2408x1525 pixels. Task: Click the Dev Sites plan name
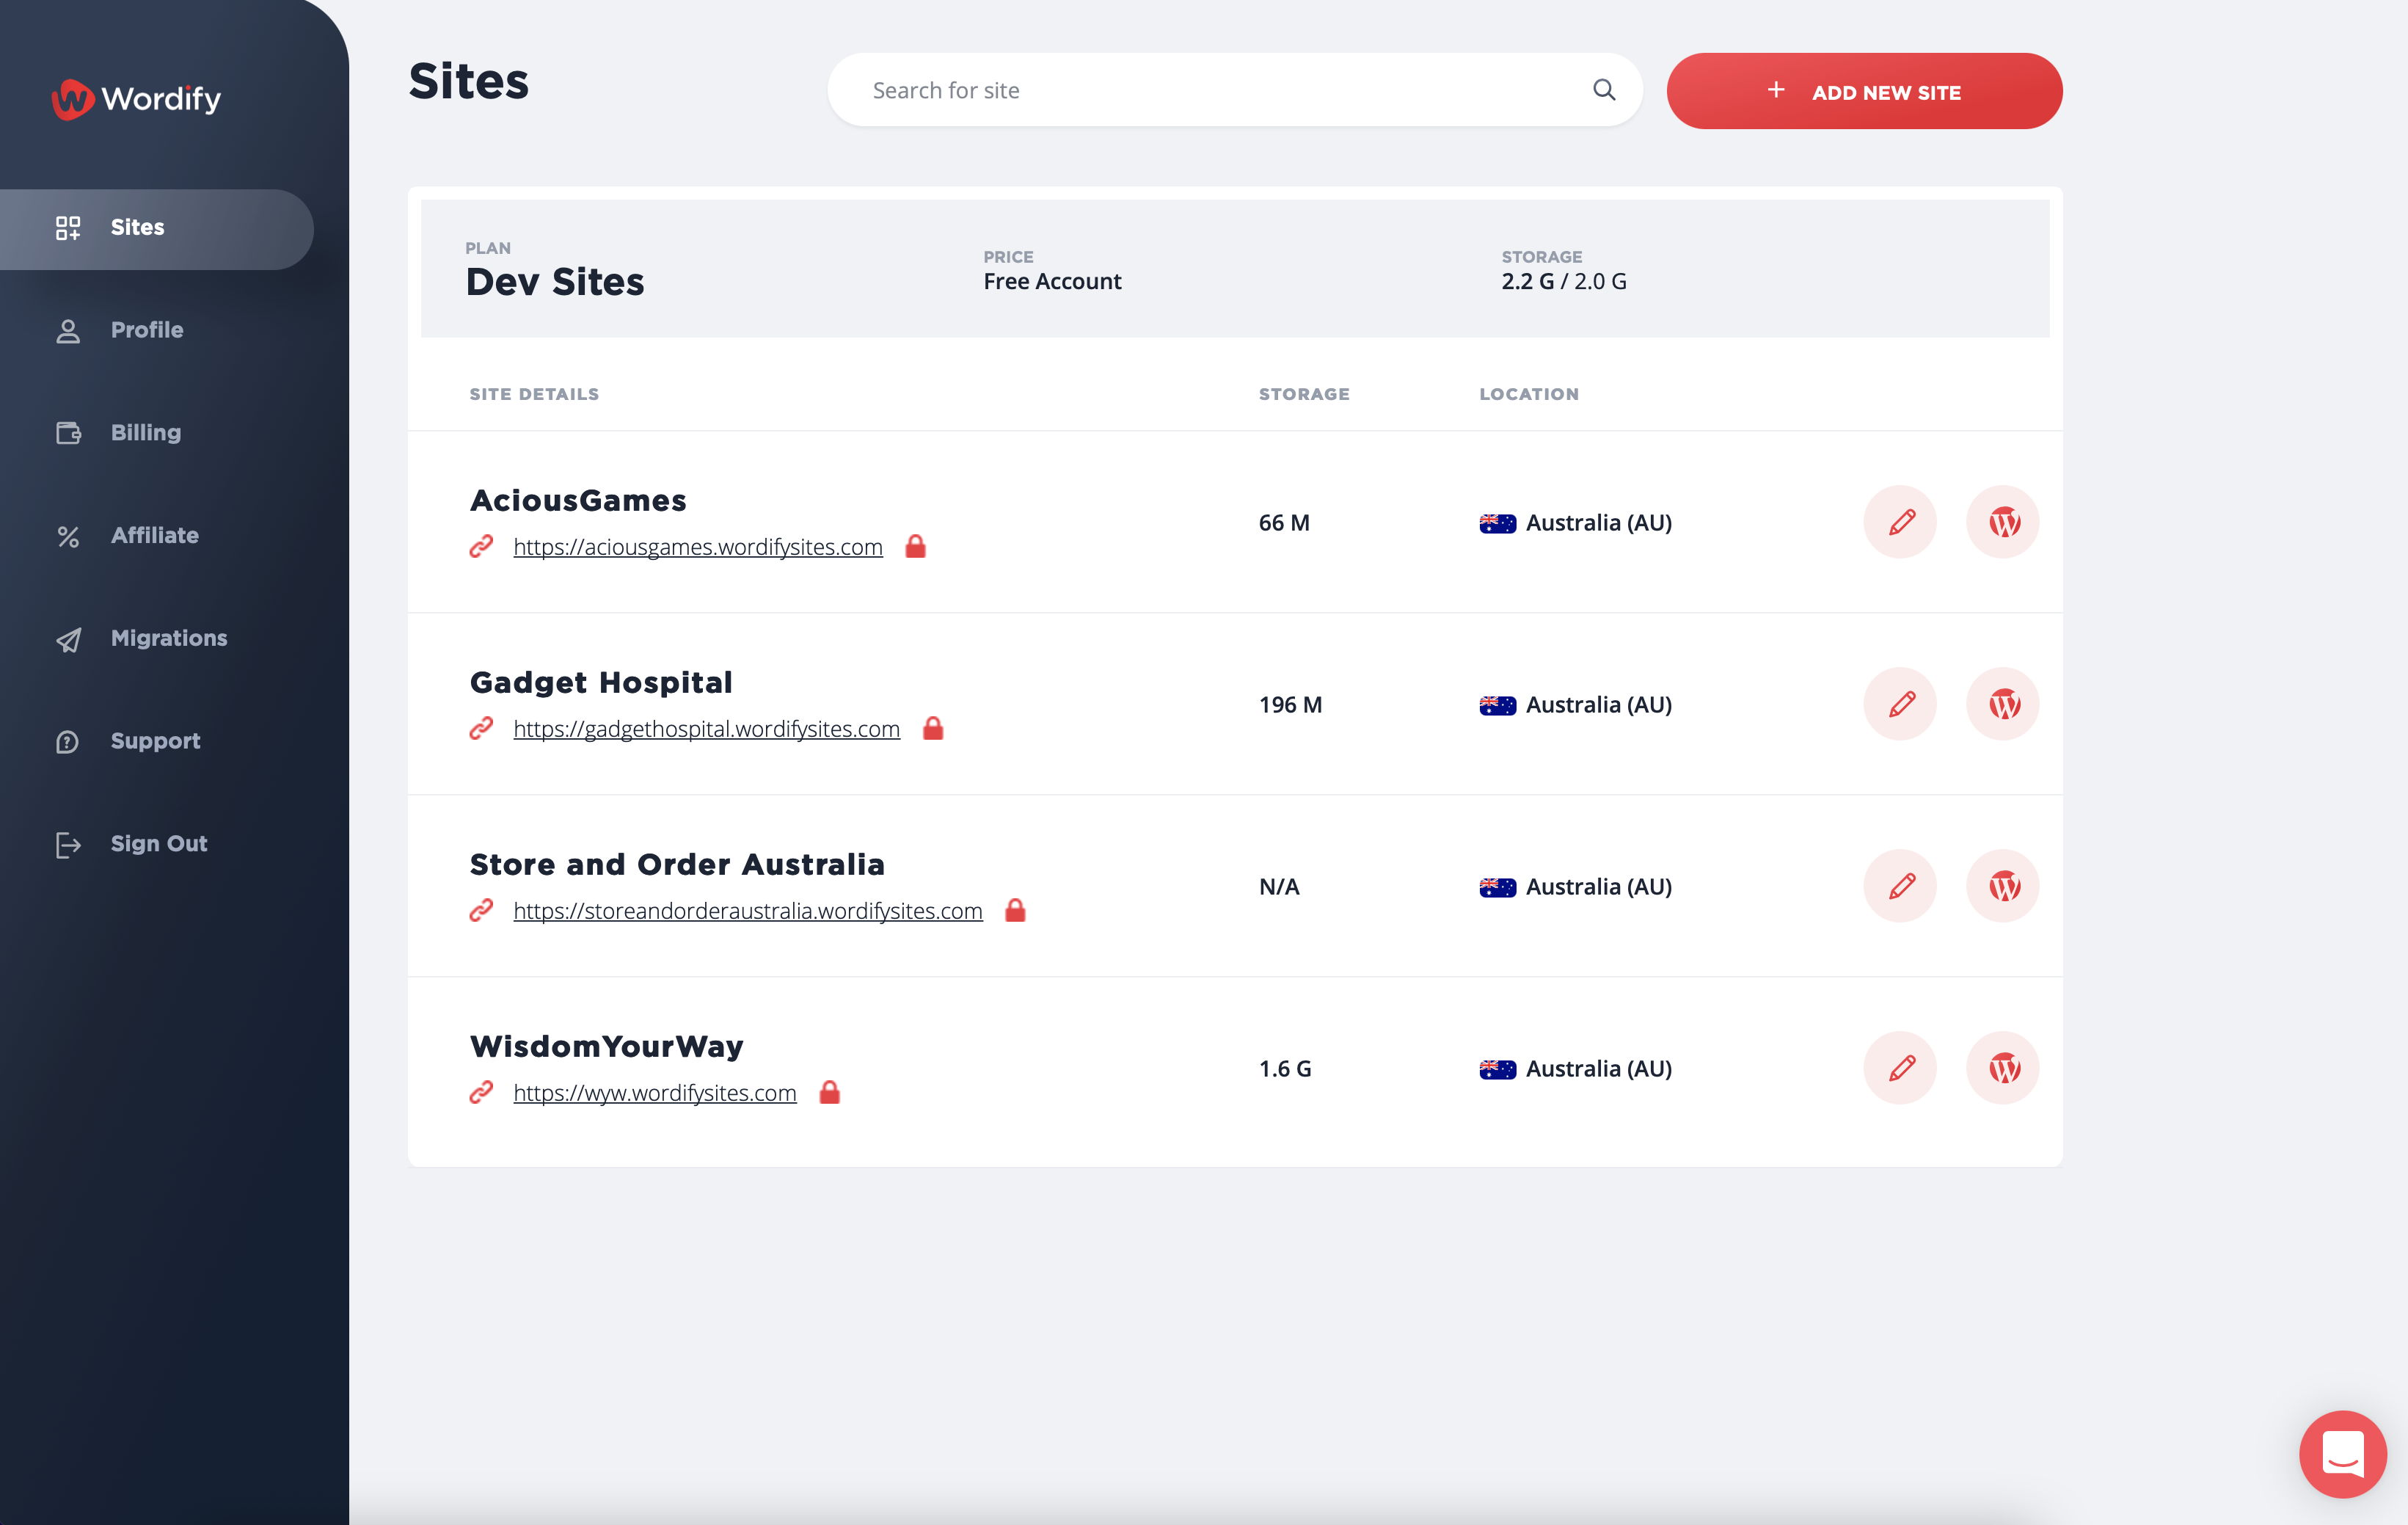pos(555,282)
